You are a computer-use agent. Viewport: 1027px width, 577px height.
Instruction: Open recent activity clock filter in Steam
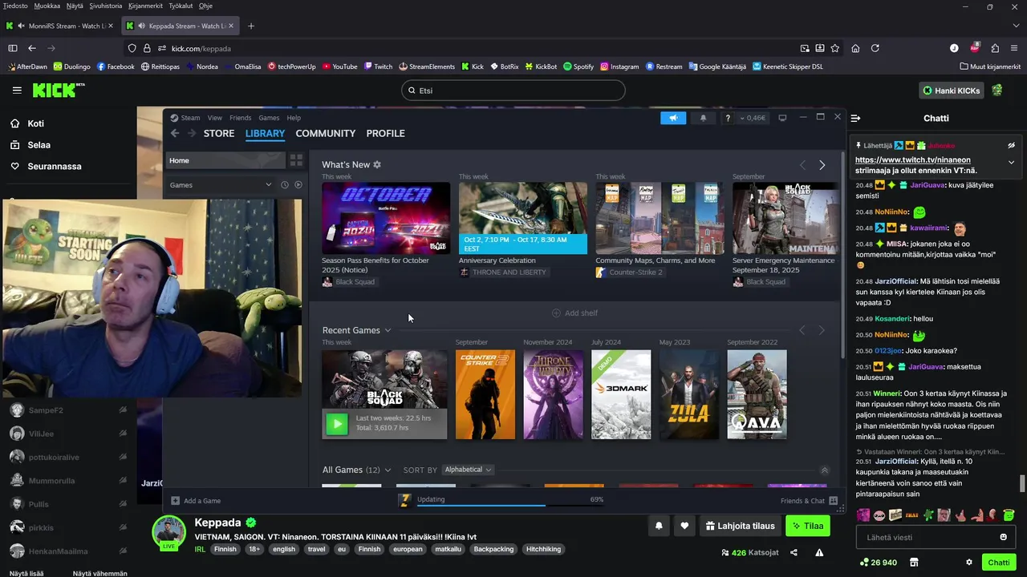click(284, 184)
